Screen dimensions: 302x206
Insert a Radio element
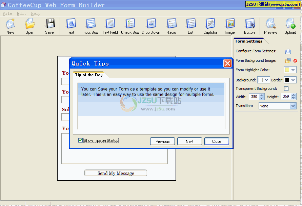(x=171, y=26)
